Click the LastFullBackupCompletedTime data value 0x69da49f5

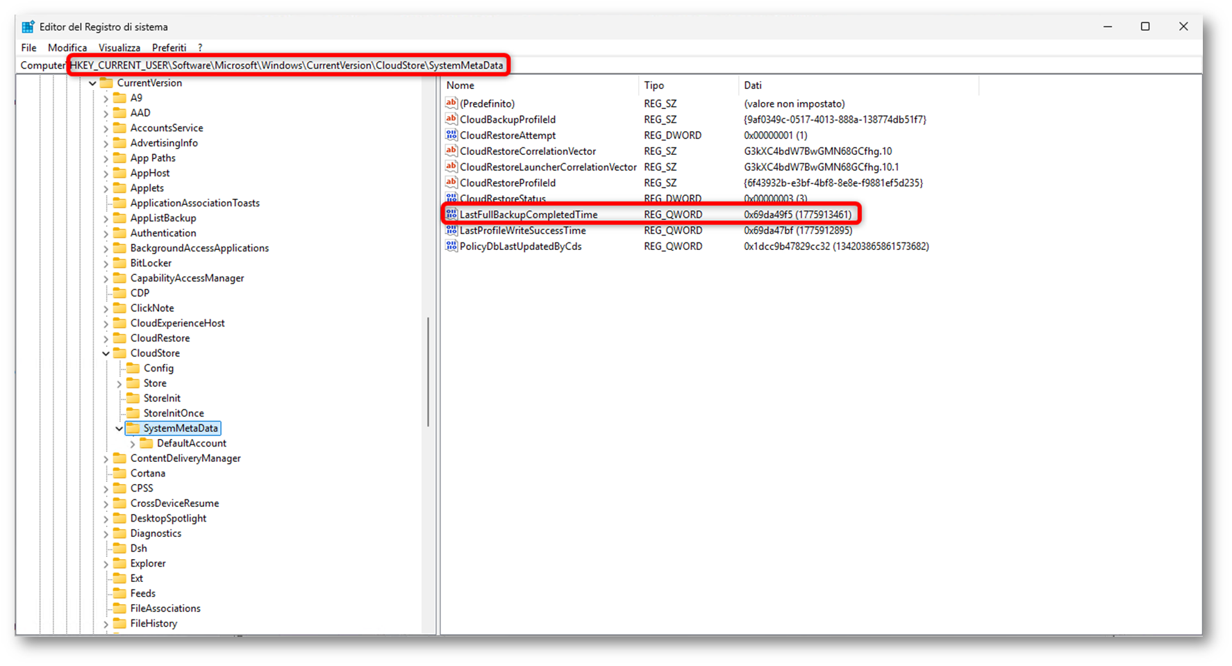797,215
